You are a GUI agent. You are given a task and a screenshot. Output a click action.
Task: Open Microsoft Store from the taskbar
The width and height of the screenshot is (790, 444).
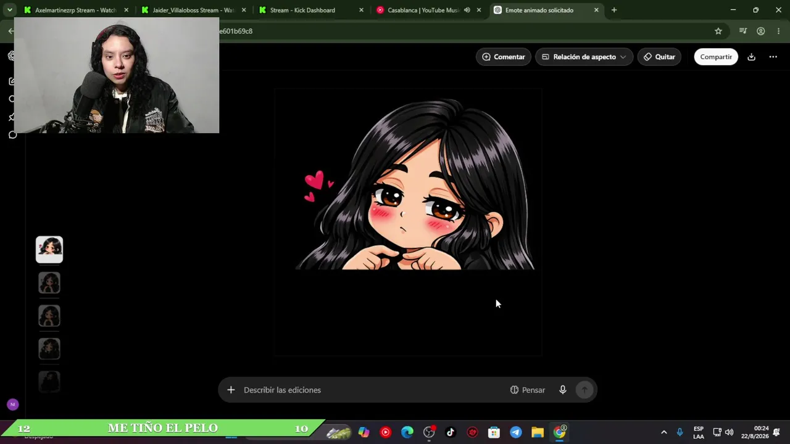[x=494, y=432]
